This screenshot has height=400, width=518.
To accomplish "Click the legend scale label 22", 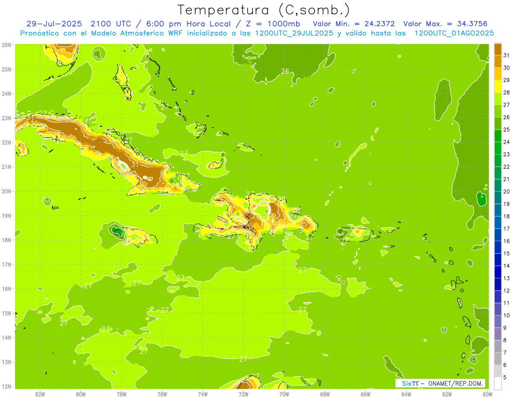I will coord(507,167).
